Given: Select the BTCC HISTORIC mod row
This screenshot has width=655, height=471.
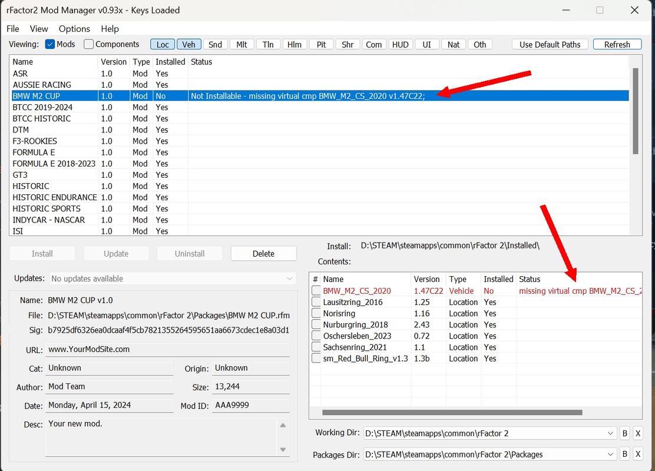Looking at the screenshot, I should point(320,118).
